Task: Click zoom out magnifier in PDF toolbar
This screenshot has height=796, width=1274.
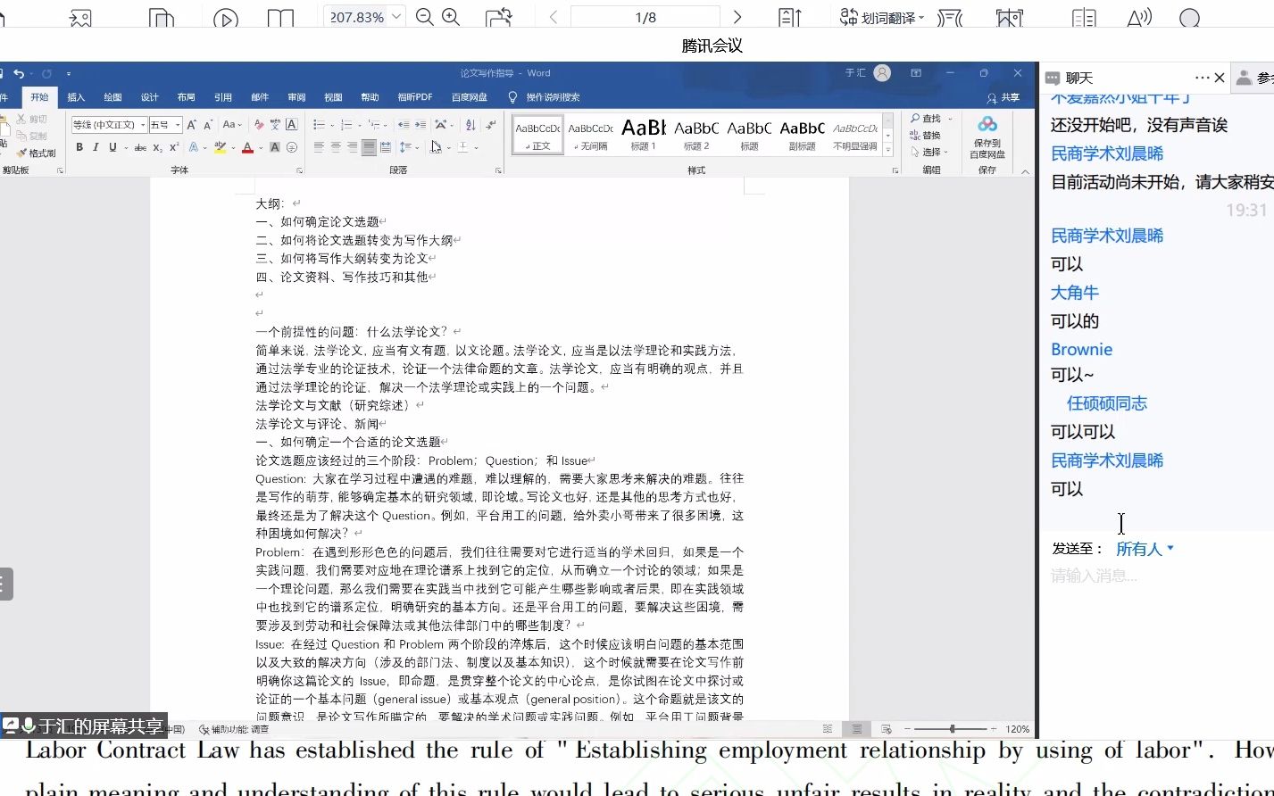Action: coord(425,17)
